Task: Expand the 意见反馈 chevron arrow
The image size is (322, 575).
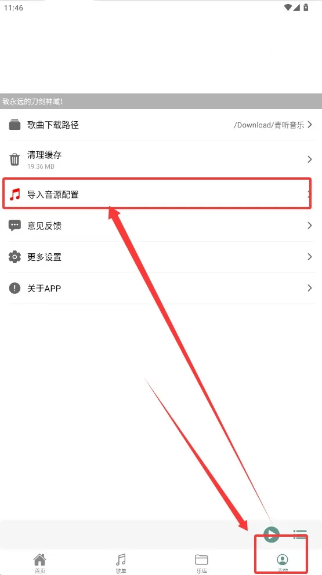Action: coord(310,225)
